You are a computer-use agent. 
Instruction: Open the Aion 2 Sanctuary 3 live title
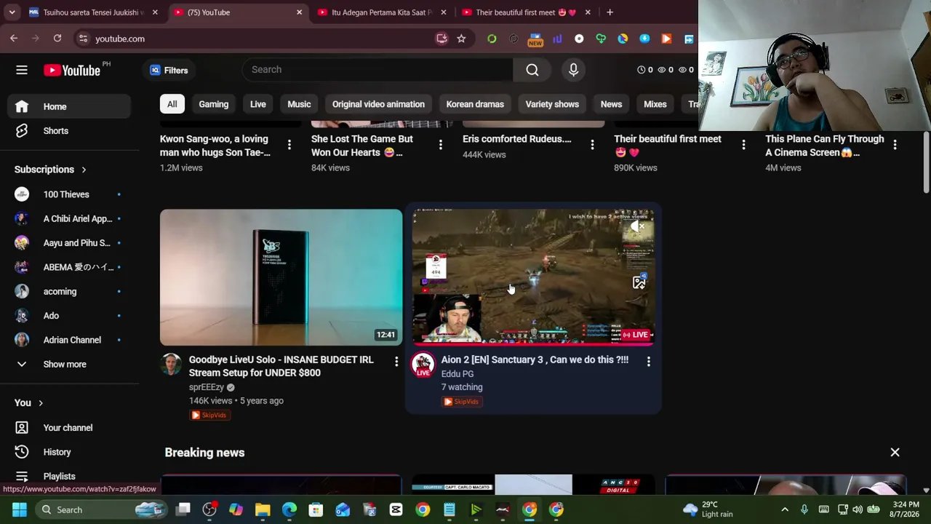point(535,360)
